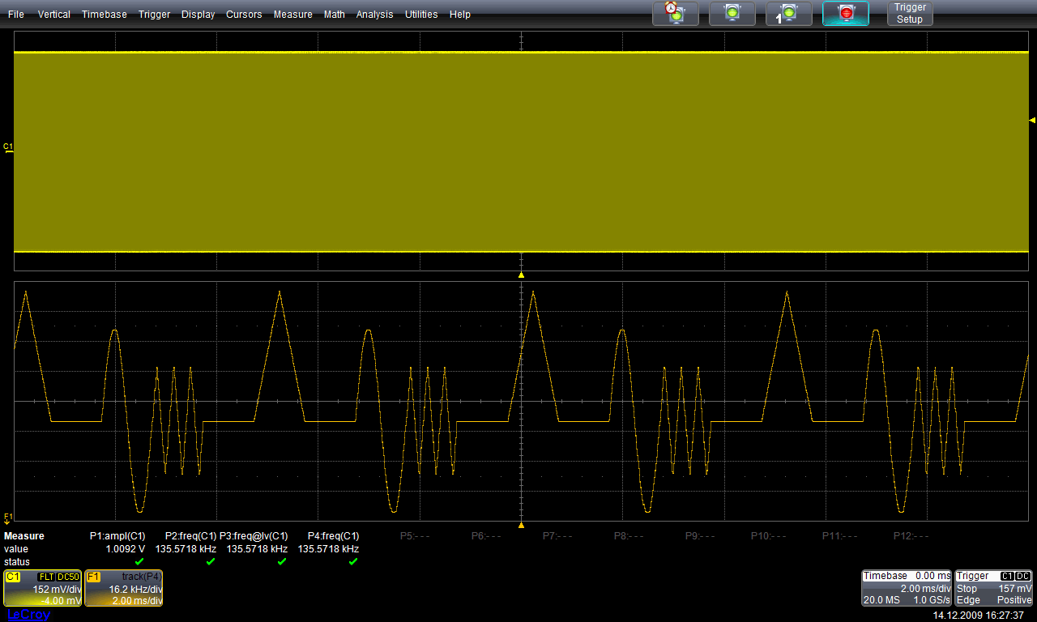Viewport: 1037px width, 622px height.
Task: Open the Measure dropdown menu
Action: pos(292,15)
